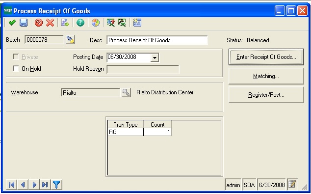The height and width of the screenshot is (194, 311).
Task: Click the Matching button
Action: [266, 76]
